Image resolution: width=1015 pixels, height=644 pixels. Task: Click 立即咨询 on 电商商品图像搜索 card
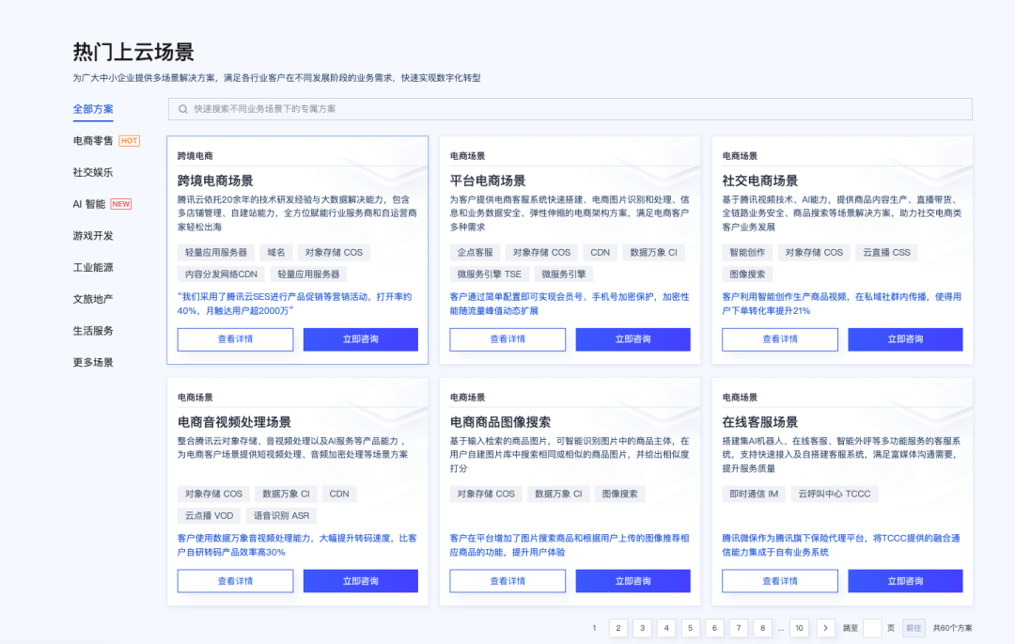point(633,581)
